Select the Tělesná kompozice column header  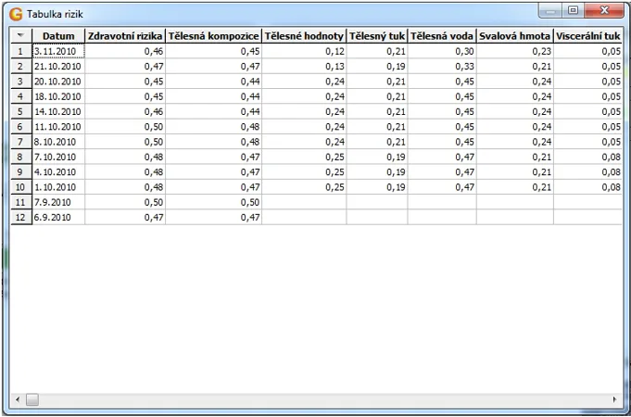point(213,35)
